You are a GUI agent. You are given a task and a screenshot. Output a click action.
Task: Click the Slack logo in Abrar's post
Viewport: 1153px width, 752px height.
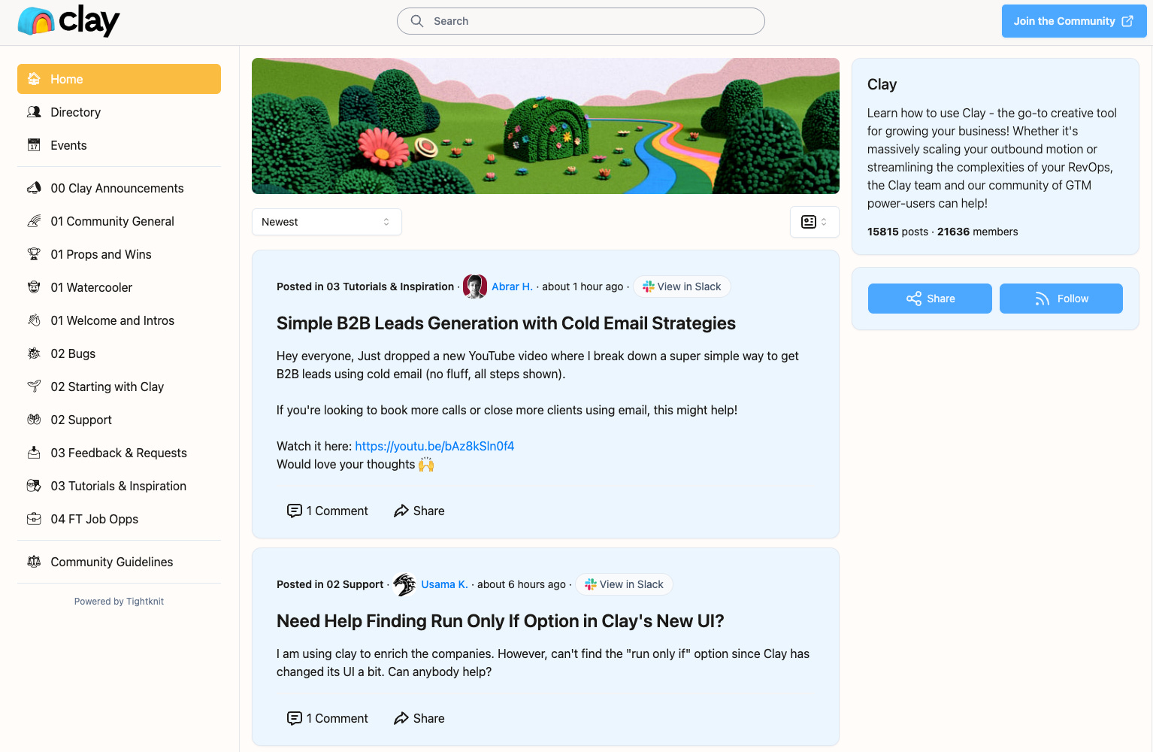coord(649,287)
